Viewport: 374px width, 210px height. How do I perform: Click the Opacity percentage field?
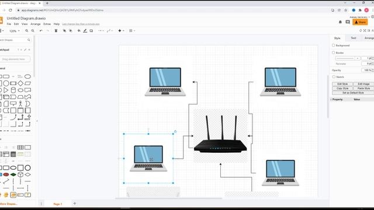pos(366,70)
